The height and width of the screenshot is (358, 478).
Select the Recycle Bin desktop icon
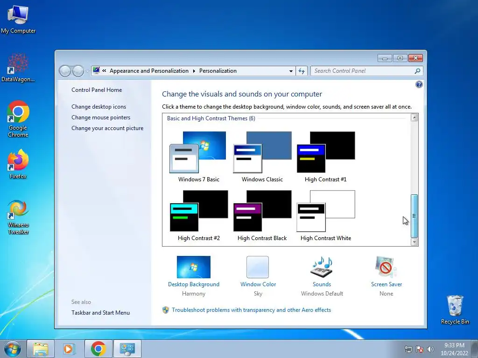pos(455,310)
